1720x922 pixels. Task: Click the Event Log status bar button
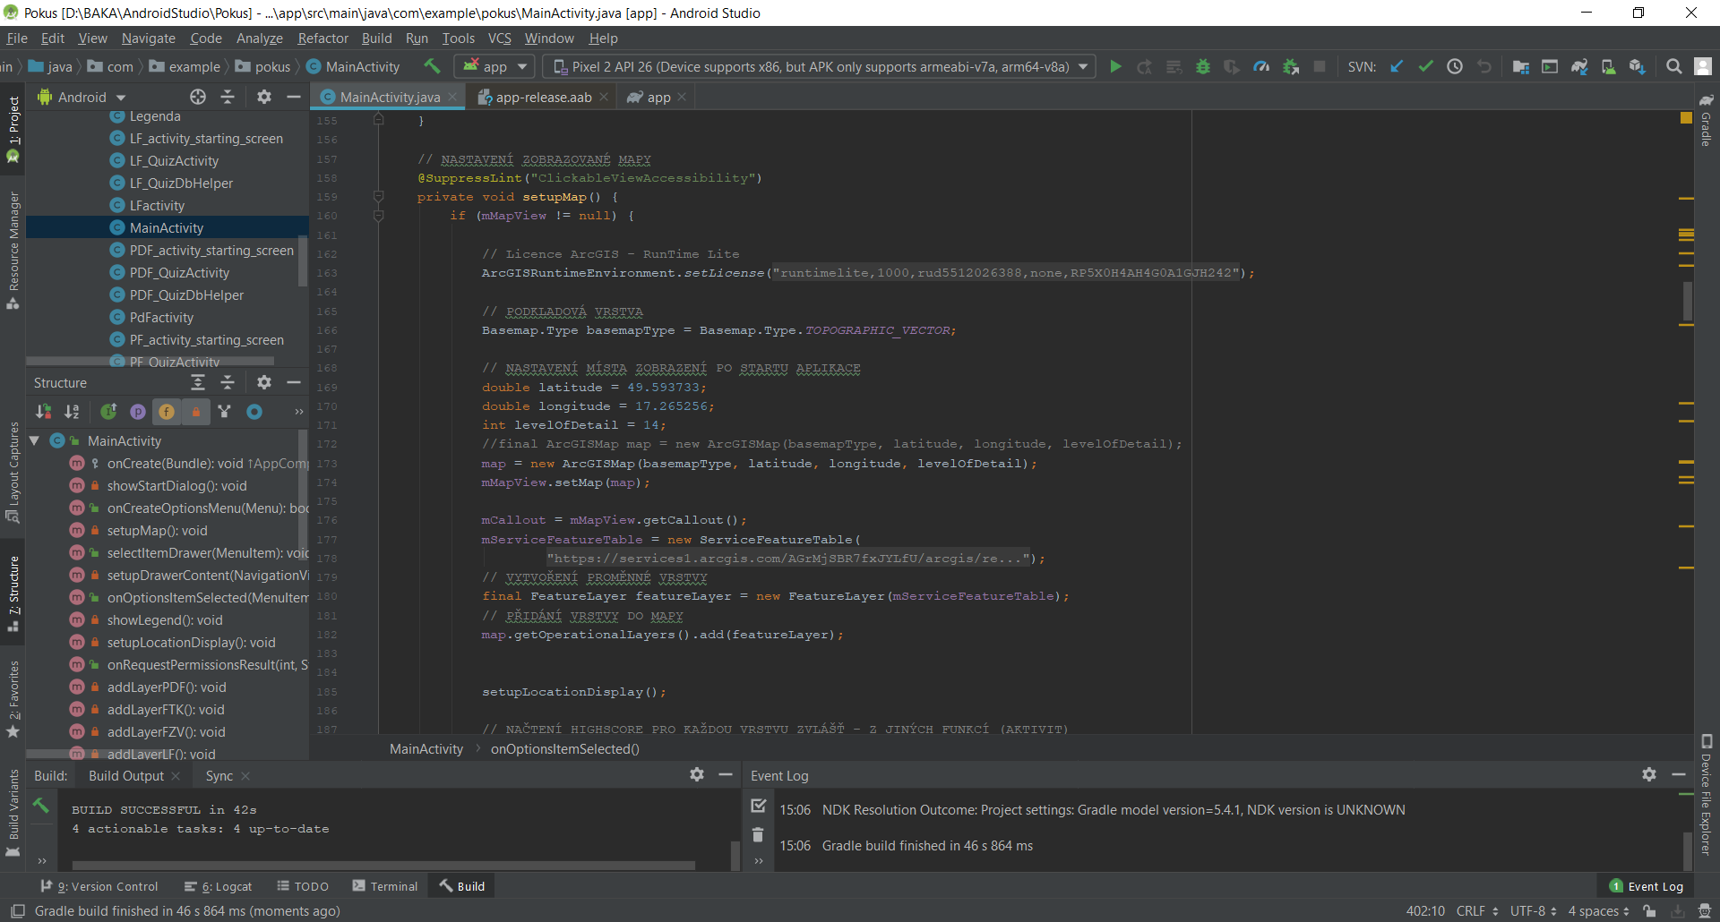point(1647,886)
